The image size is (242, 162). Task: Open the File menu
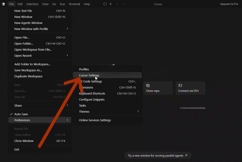point(11,4)
